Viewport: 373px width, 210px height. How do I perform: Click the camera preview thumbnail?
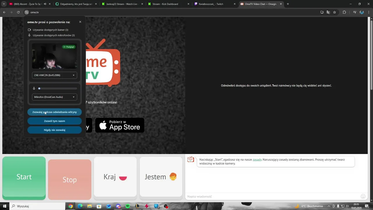point(54,56)
